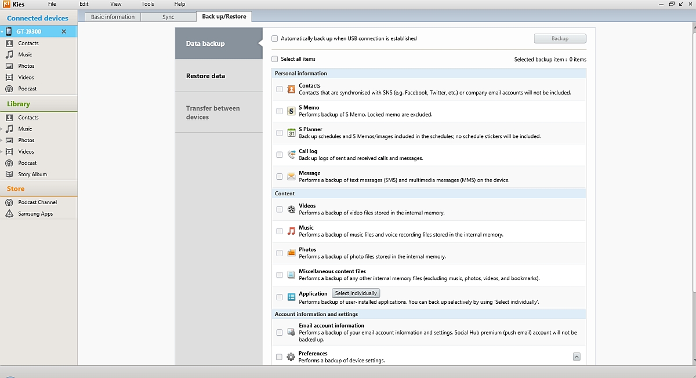Open Transfer between devices section

(x=219, y=112)
